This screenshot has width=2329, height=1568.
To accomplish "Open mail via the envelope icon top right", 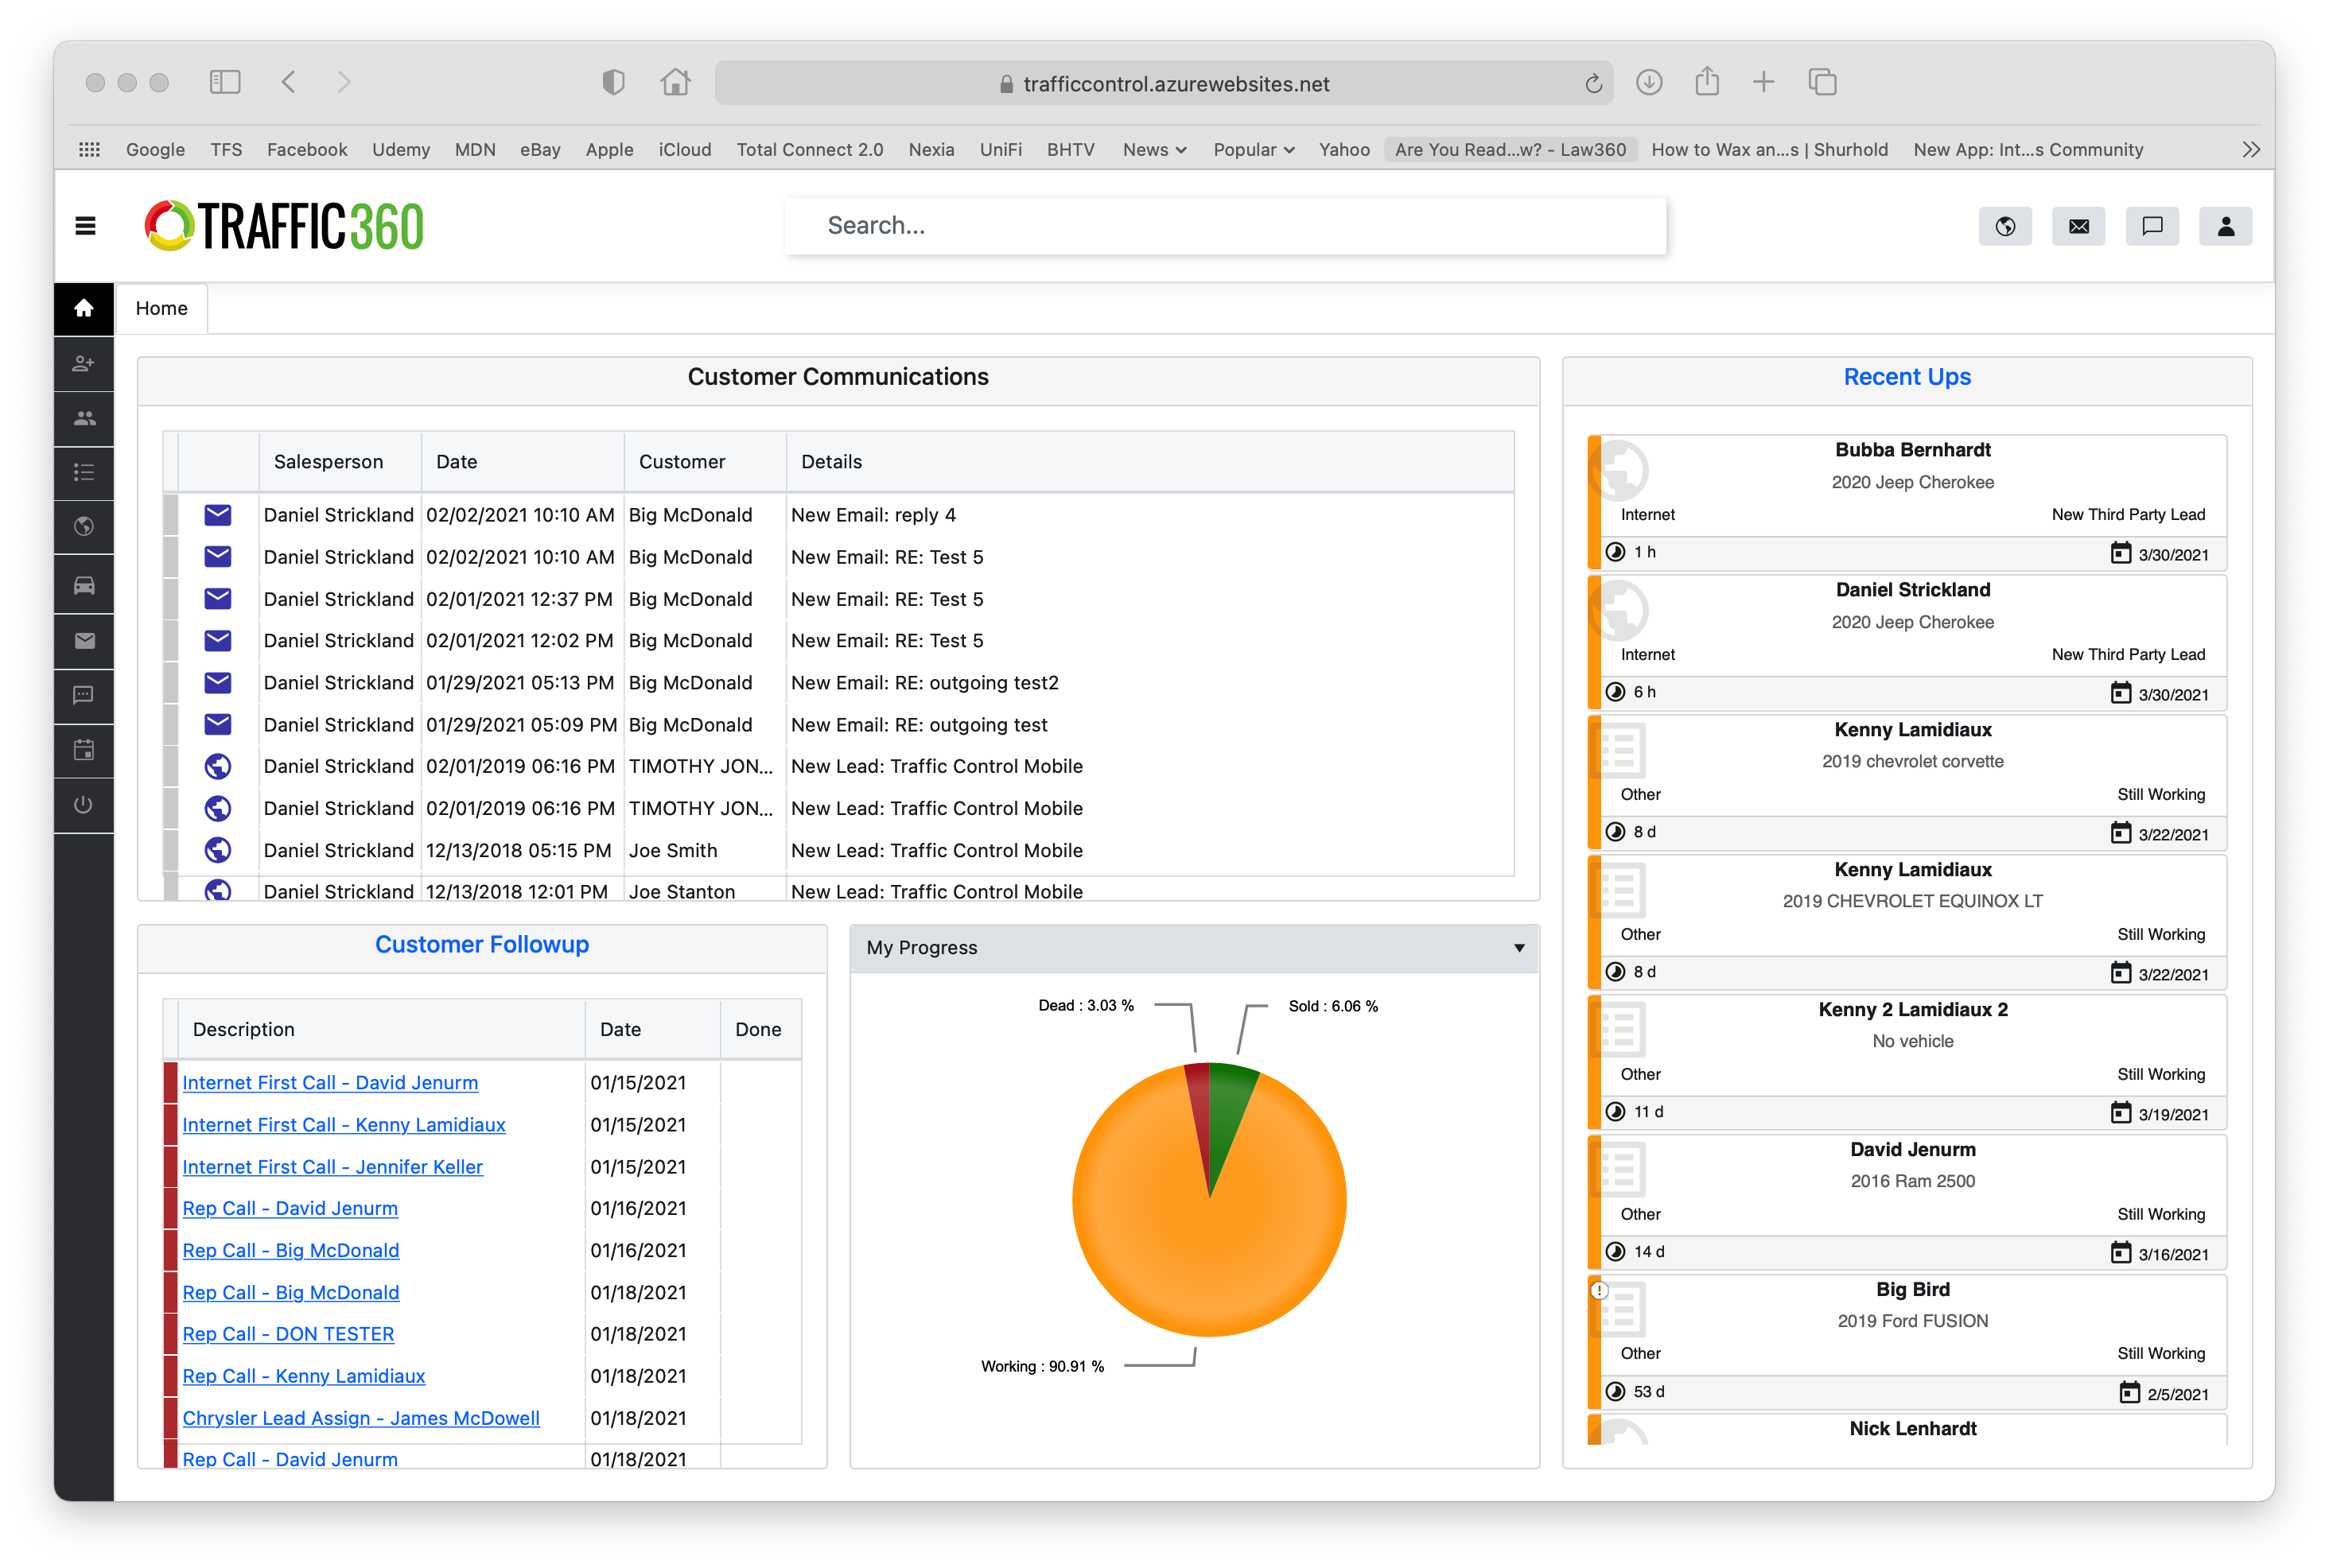I will [2079, 226].
